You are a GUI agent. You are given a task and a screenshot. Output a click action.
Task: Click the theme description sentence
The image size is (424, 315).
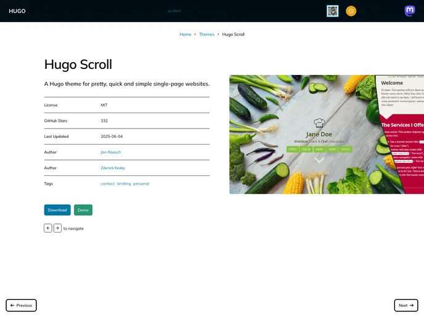click(x=127, y=84)
